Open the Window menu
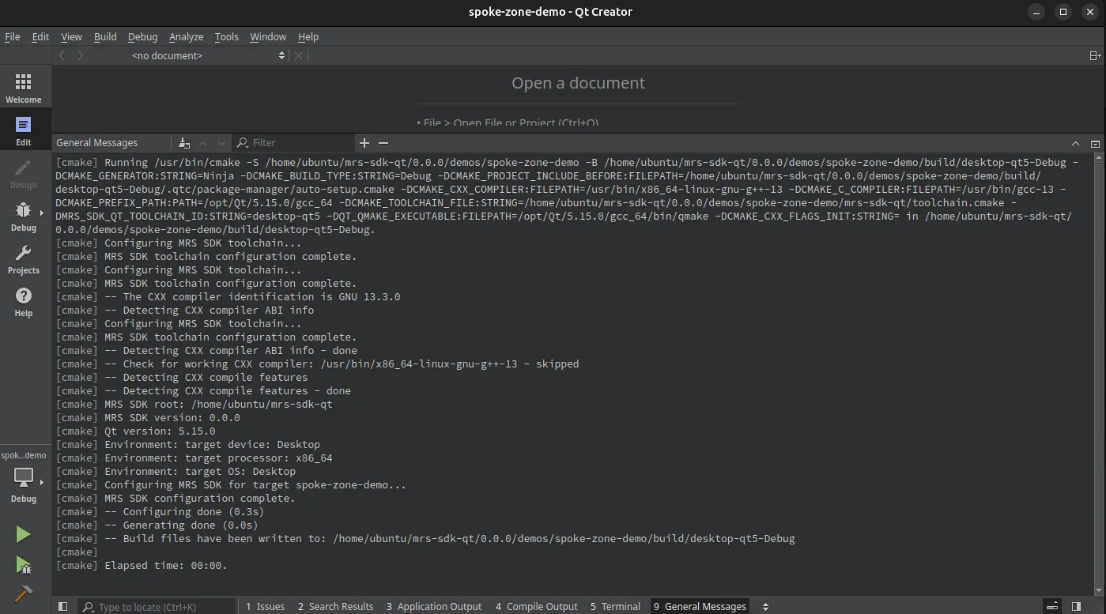The image size is (1106, 614). (x=268, y=36)
